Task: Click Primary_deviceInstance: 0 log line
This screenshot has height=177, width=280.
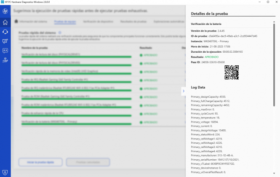Action: tap(206, 168)
